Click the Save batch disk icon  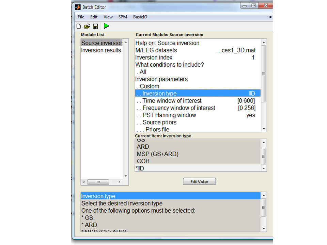pyautogui.click(x=95, y=26)
